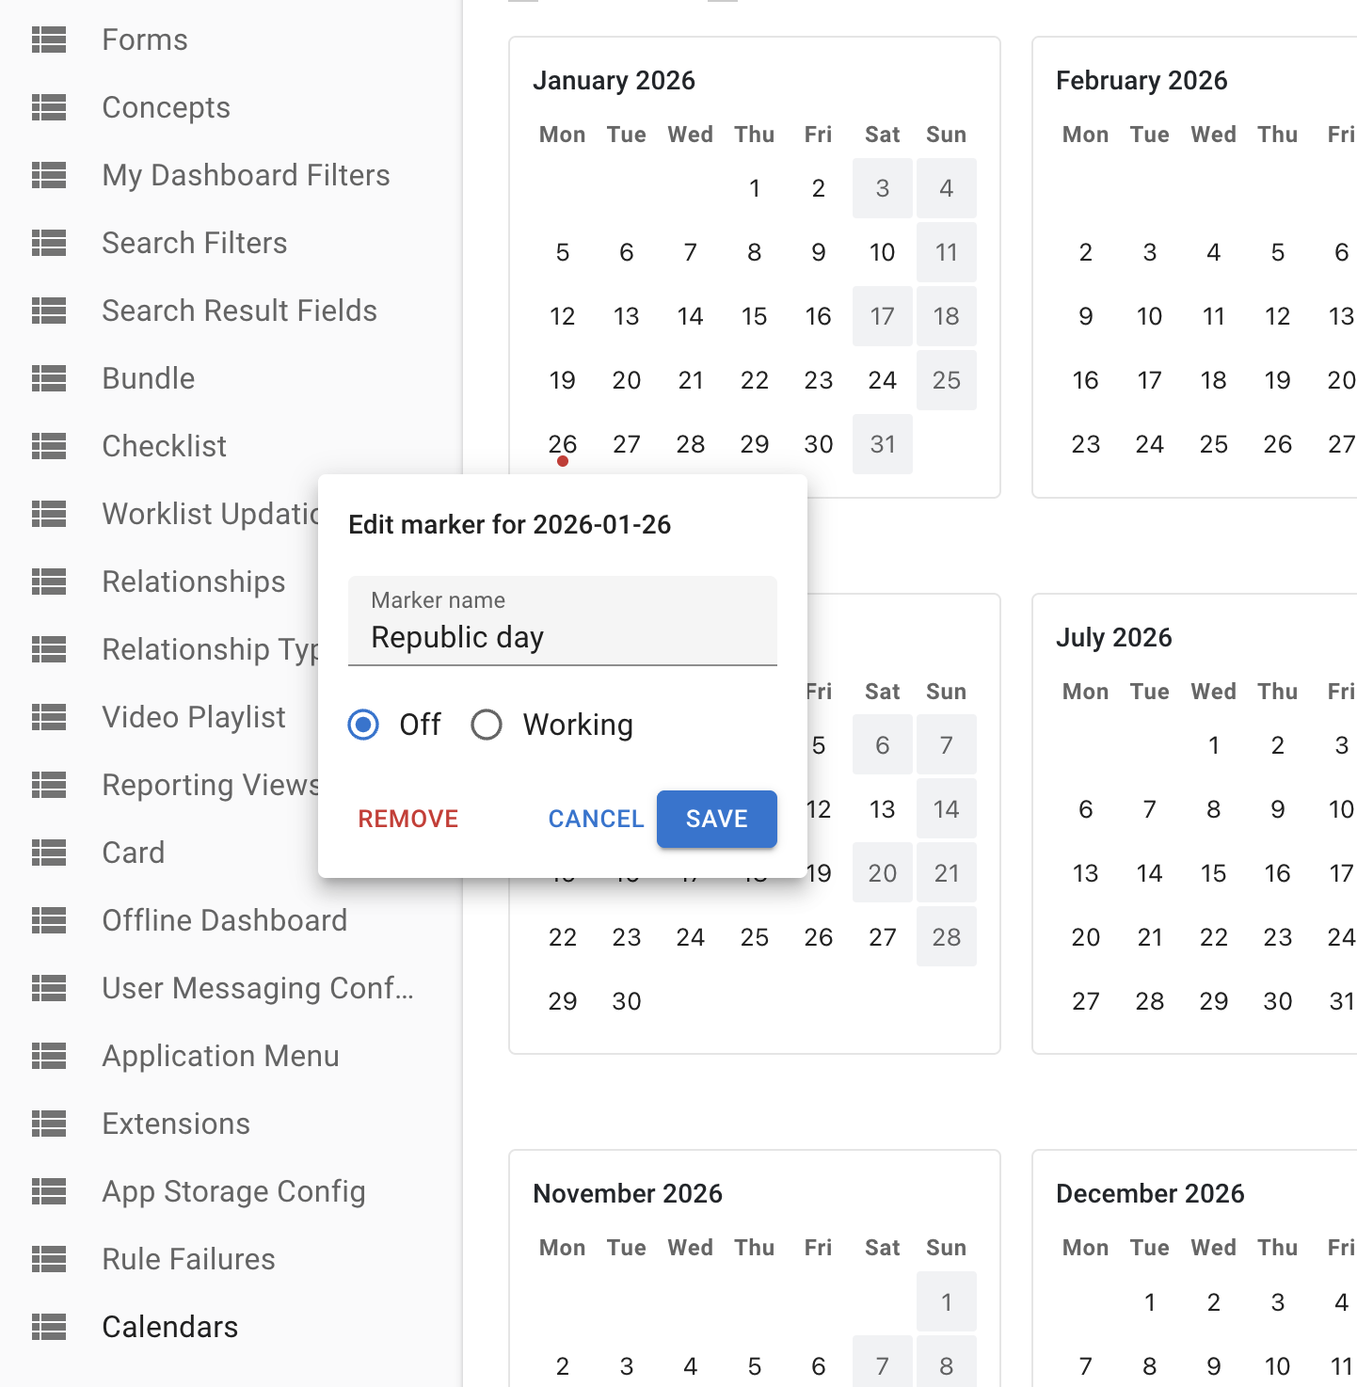Screen dimensions: 1357x1387
Task: Click the list icon beside Relationships
Action: coord(49,582)
